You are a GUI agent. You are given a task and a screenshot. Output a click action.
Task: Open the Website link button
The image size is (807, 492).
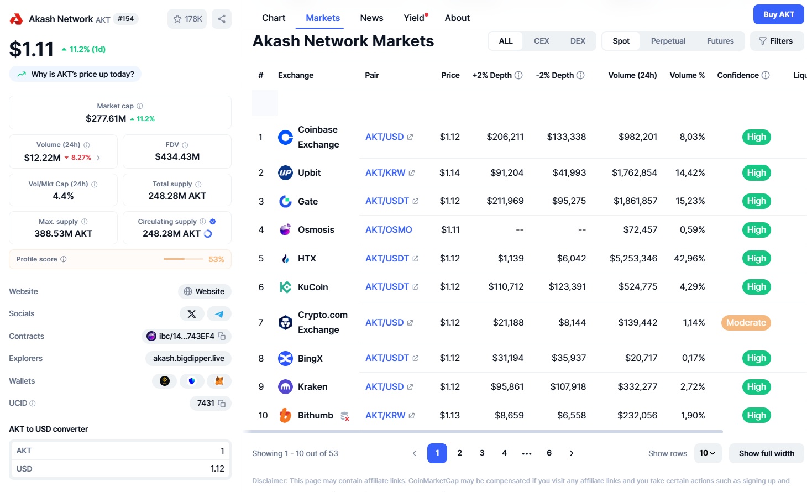[205, 291]
